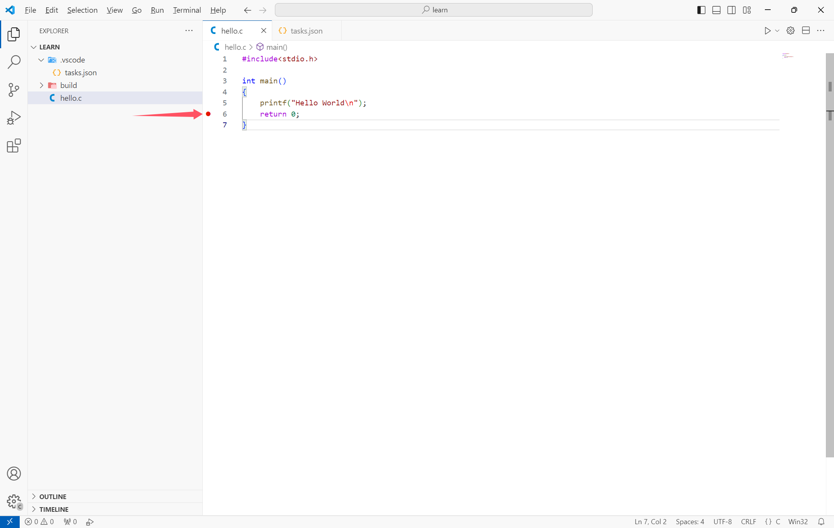This screenshot has width=834, height=528.
Task: Click CRLF end-of-line setting
Action: [x=748, y=522]
